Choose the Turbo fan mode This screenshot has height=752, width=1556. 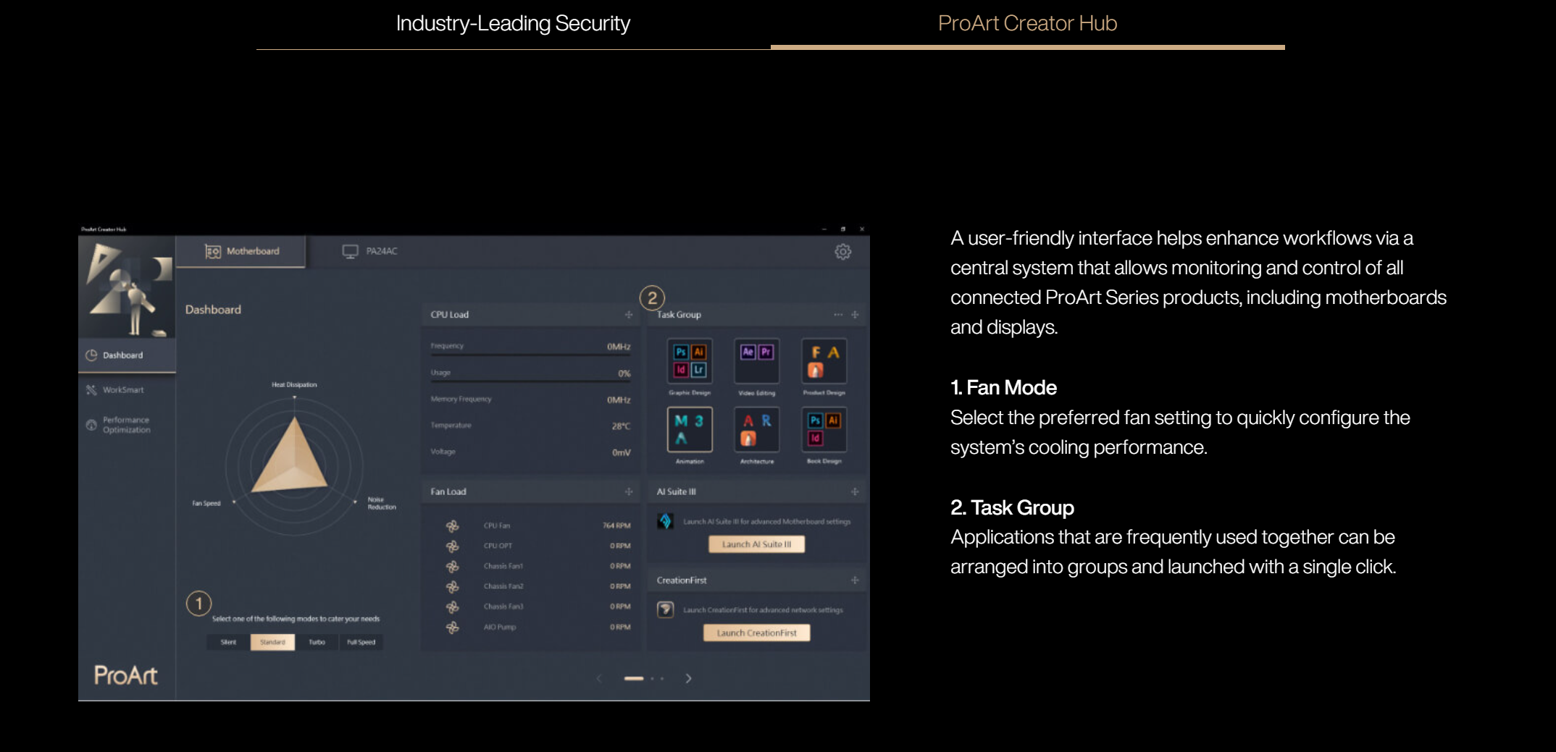[317, 642]
